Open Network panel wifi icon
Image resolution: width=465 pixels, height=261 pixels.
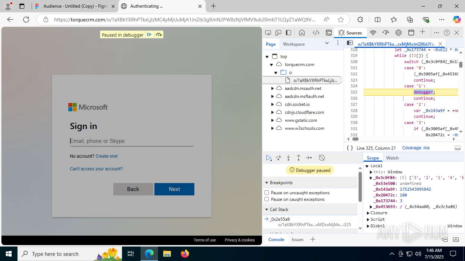373,33
